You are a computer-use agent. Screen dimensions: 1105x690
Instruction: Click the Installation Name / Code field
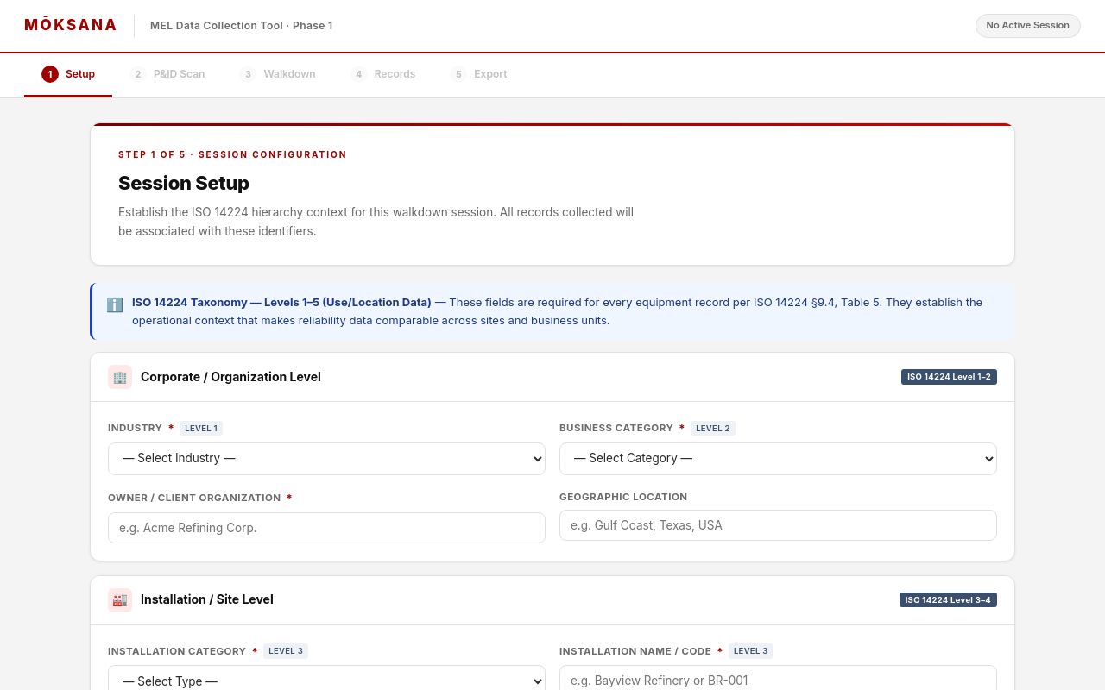tap(778, 680)
